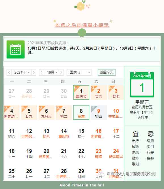Expand the 国庆节 holiday dropdown

(x=79, y=72)
